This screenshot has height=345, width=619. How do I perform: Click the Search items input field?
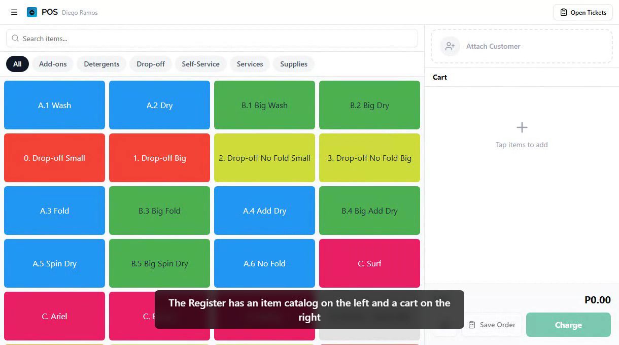point(212,38)
